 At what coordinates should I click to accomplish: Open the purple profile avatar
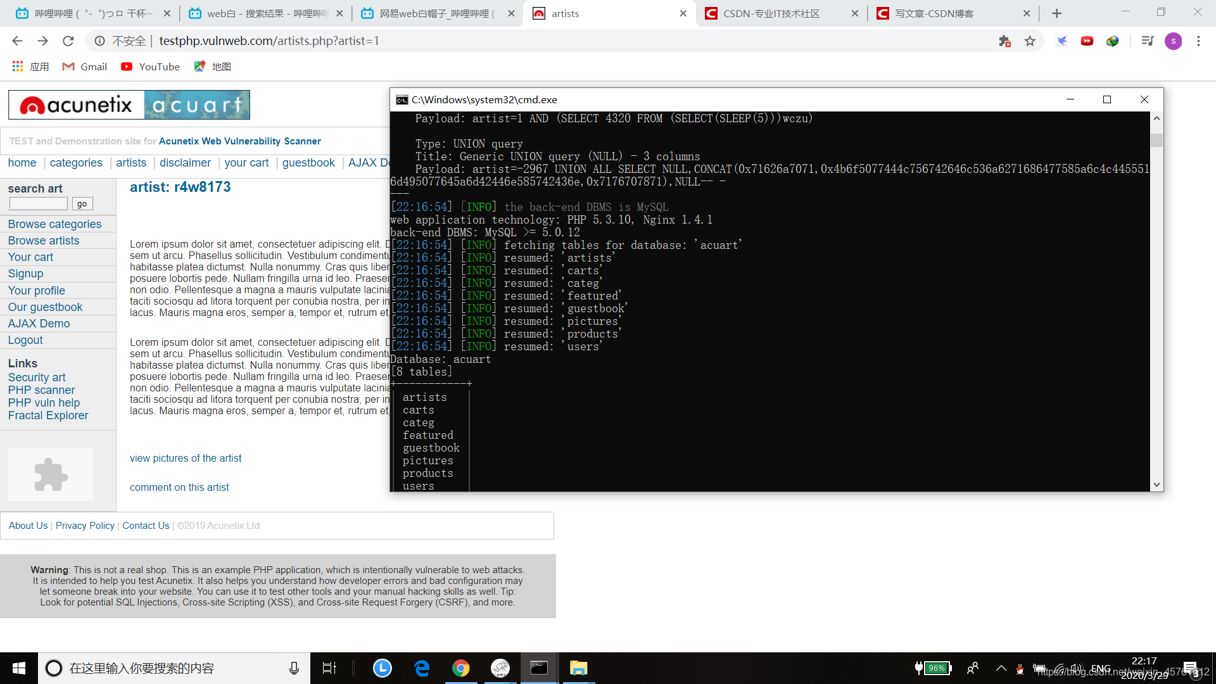(1173, 41)
